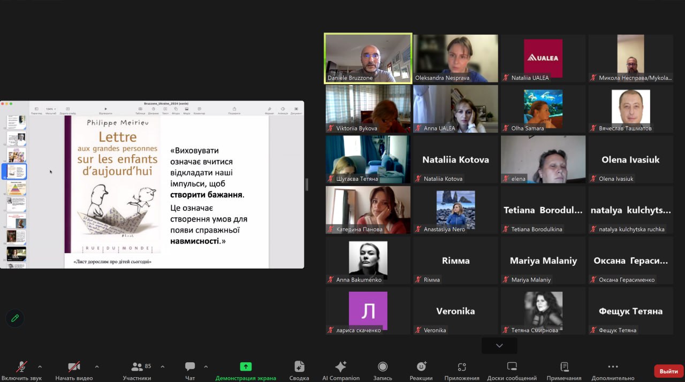Start camera with Начать видео
The width and height of the screenshot is (685, 382).
74,367
